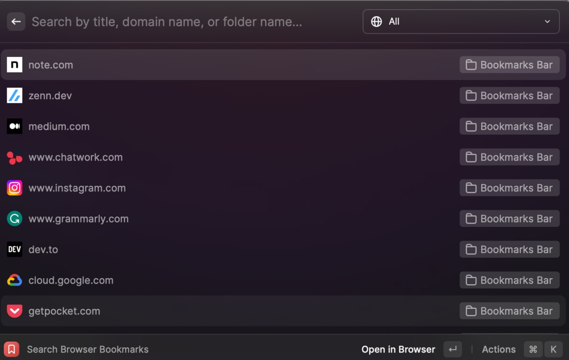Image resolution: width=569 pixels, height=360 pixels.
Task: Click the zenn.dev favicon
Action: [15, 96]
